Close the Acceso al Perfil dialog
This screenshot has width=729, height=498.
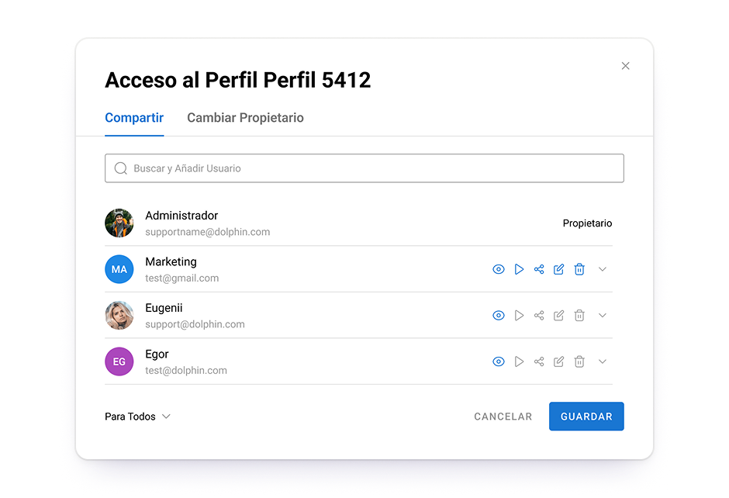coord(626,66)
